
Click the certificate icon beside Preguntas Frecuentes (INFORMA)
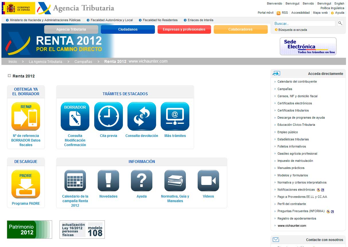pos(328,212)
